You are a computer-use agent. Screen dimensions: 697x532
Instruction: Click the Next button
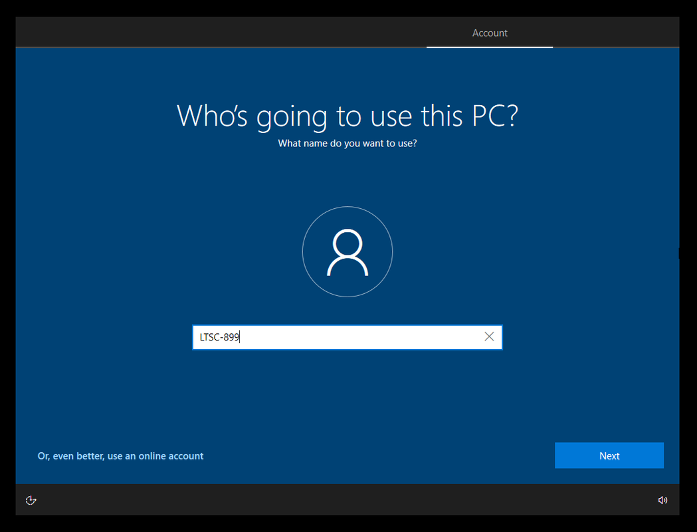609,456
